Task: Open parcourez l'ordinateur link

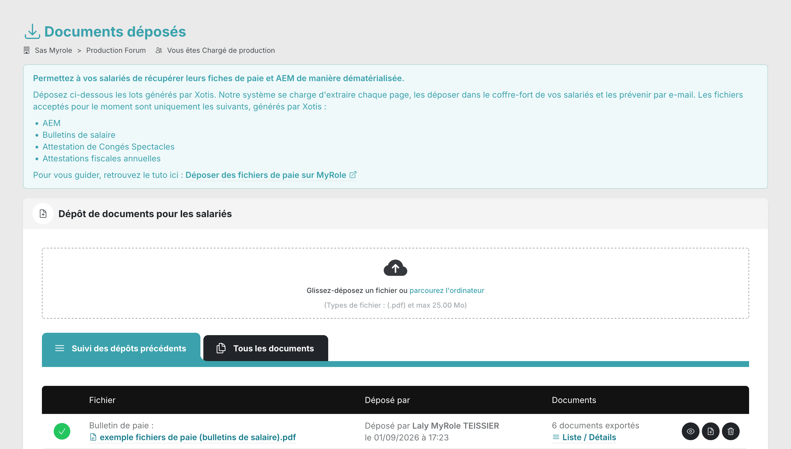Action: coord(447,290)
